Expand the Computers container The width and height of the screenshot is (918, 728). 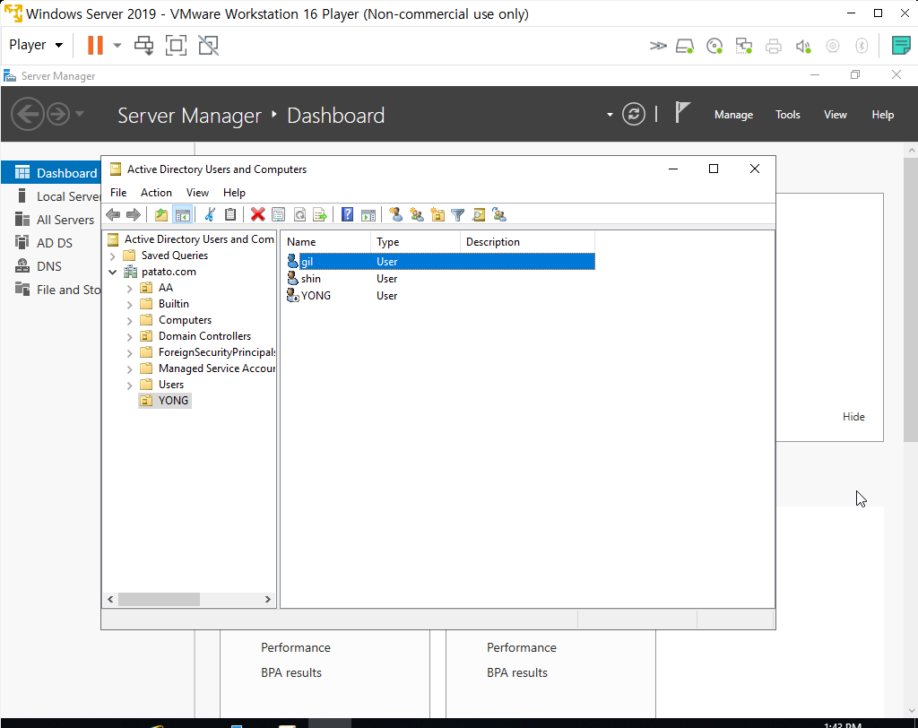tap(129, 320)
